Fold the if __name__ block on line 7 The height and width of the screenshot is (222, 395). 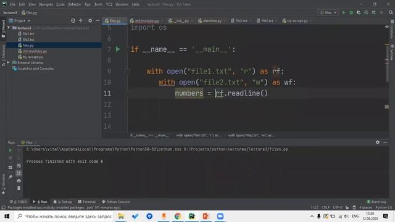tap(128, 49)
